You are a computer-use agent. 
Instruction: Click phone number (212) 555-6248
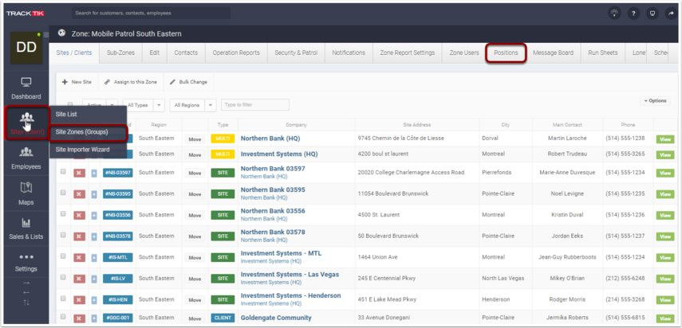coord(625,278)
